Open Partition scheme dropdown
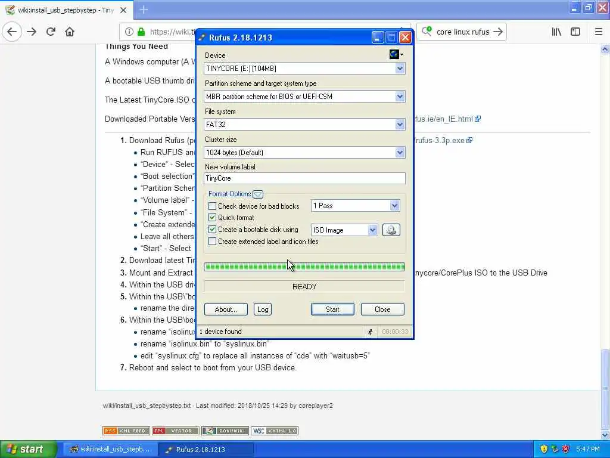The width and height of the screenshot is (610, 458). (304, 97)
